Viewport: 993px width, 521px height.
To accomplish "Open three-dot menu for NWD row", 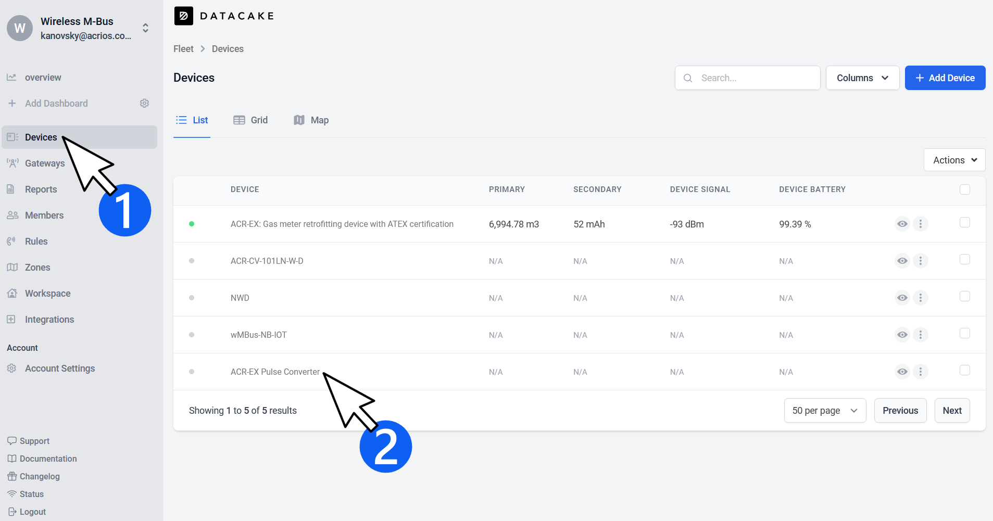I will [920, 298].
